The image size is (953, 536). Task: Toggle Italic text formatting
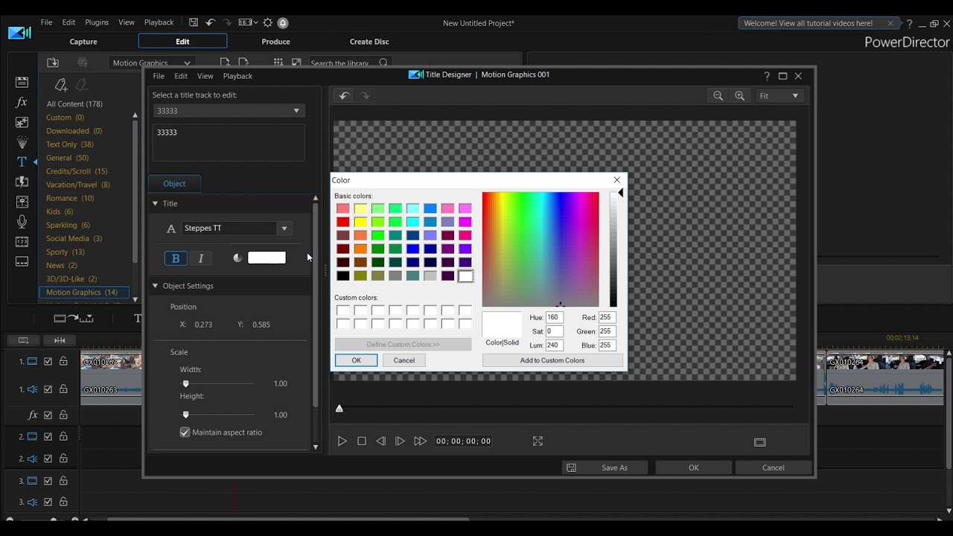tap(201, 258)
